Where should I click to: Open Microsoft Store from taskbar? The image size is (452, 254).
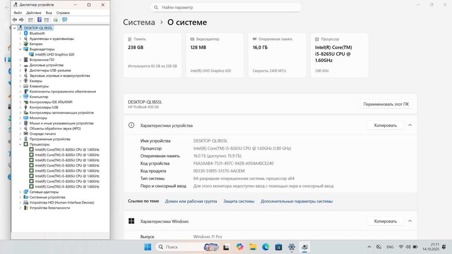tap(278, 247)
